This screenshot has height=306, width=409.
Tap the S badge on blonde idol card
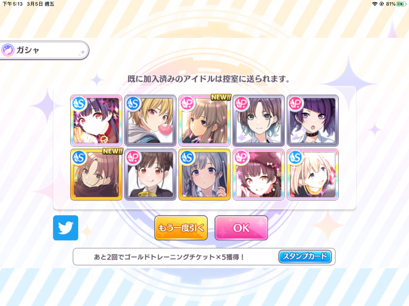click(133, 104)
